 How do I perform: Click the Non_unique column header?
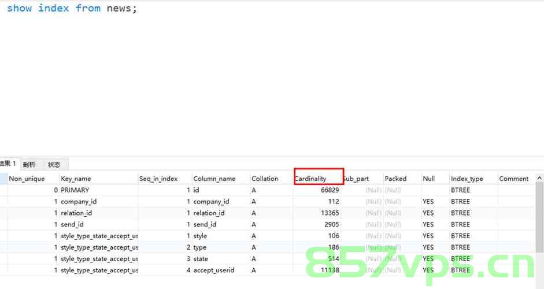coord(27,179)
